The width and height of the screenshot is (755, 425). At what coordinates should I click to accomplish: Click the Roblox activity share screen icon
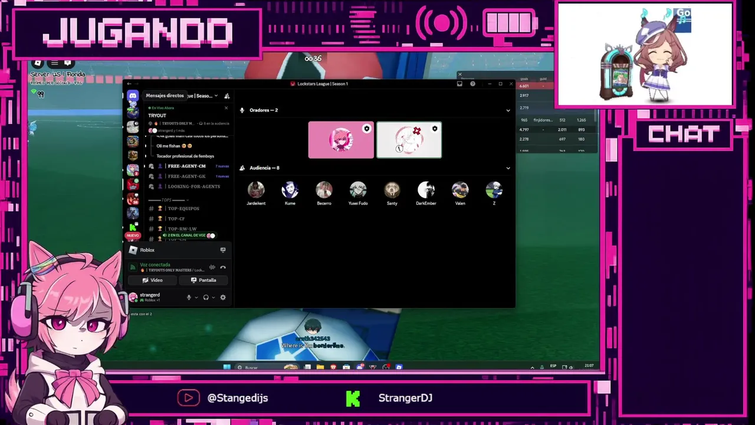pos(223,250)
